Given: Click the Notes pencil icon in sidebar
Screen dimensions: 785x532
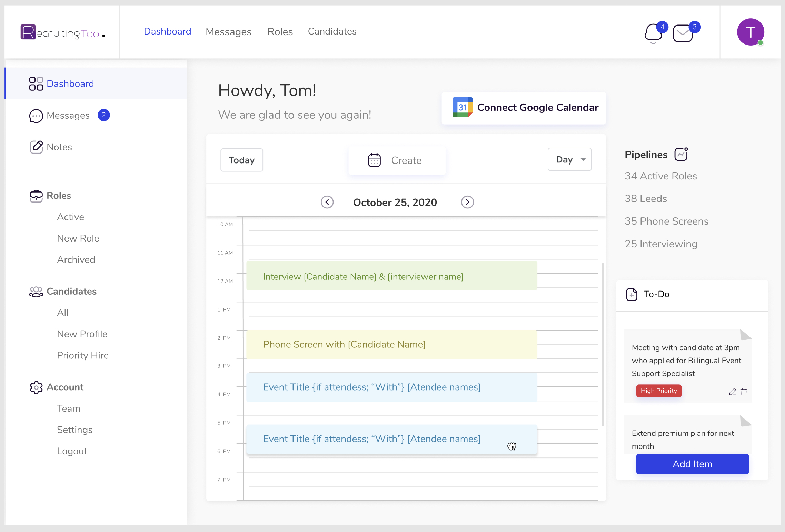Looking at the screenshot, I should tap(36, 147).
